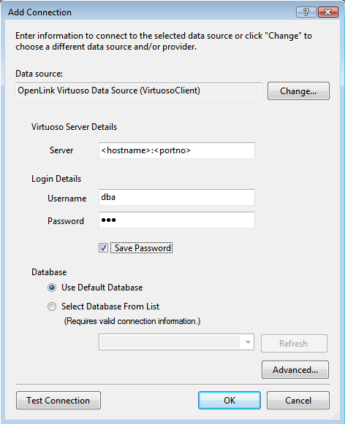This screenshot has width=345, height=424.
Task: Open Advanced... connection settings
Action: [x=295, y=370]
